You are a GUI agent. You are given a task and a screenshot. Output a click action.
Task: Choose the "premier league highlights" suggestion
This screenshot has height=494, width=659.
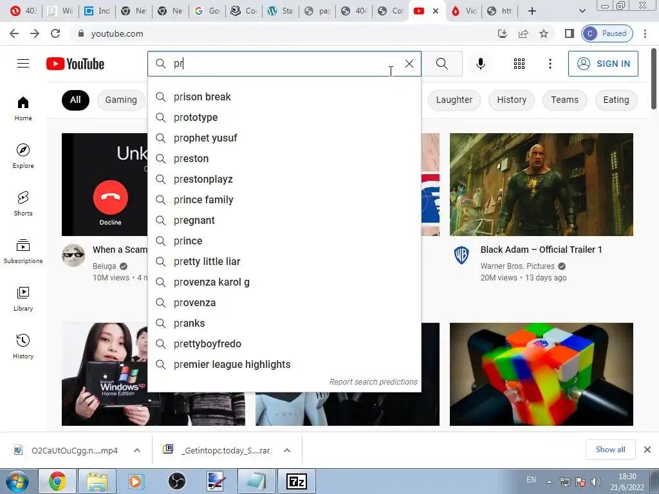pos(284,365)
